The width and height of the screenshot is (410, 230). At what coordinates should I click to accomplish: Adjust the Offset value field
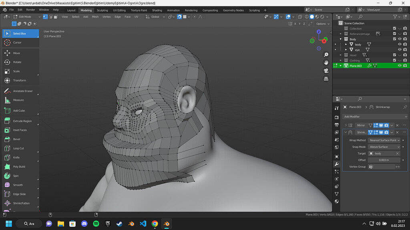point(384,160)
